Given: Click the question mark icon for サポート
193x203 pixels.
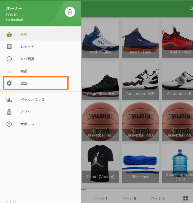Looking at the screenshot, I should [x=9, y=124].
